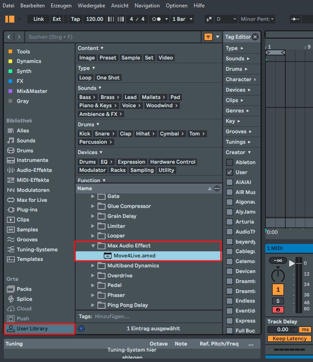The height and width of the screenshot is (362, 313).
Task: Click the search field Suchen
Action: point(113,37)
